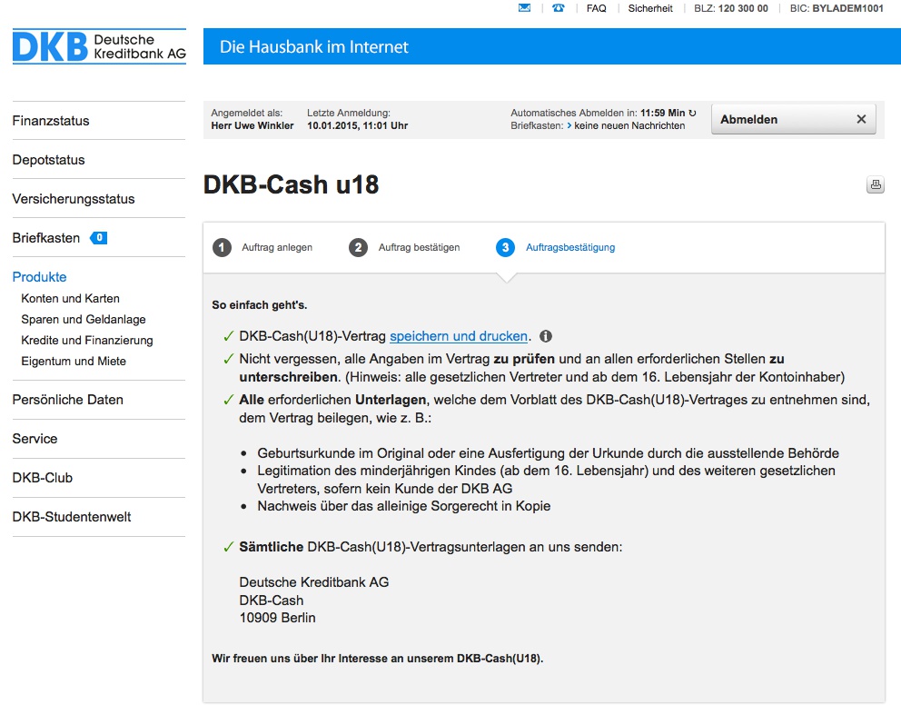Click the Geburtsurkunde im Original bullet text
Image resolution: width=901 pixels, height=705 pixels.
[548, 453]
